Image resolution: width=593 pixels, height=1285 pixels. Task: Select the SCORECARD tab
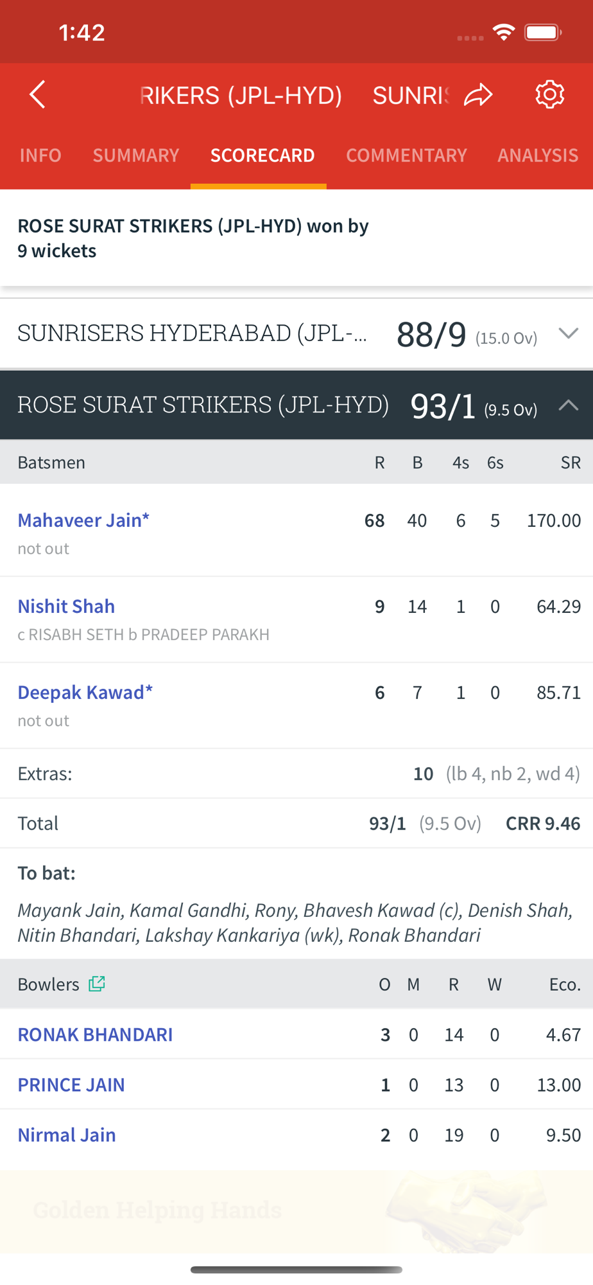click(x=262, y=155)
